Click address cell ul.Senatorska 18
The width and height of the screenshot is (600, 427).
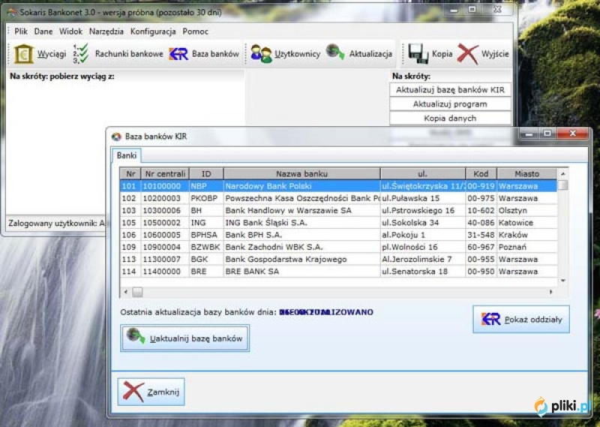[x=422, y=271]
